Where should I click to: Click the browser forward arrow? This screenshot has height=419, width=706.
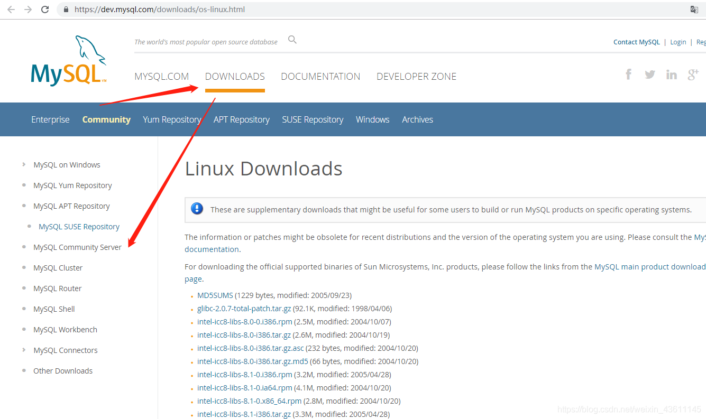(x=28, y=10)
